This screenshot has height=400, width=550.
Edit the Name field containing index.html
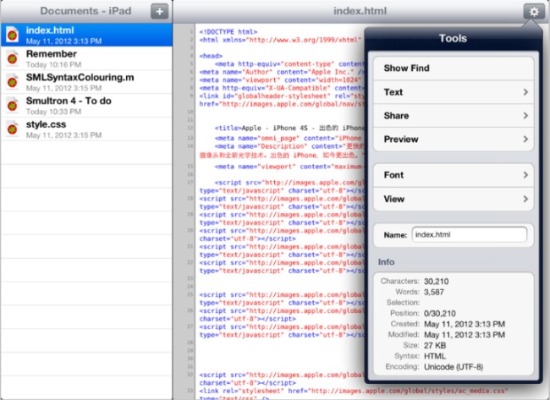click(x=470, y=235)
